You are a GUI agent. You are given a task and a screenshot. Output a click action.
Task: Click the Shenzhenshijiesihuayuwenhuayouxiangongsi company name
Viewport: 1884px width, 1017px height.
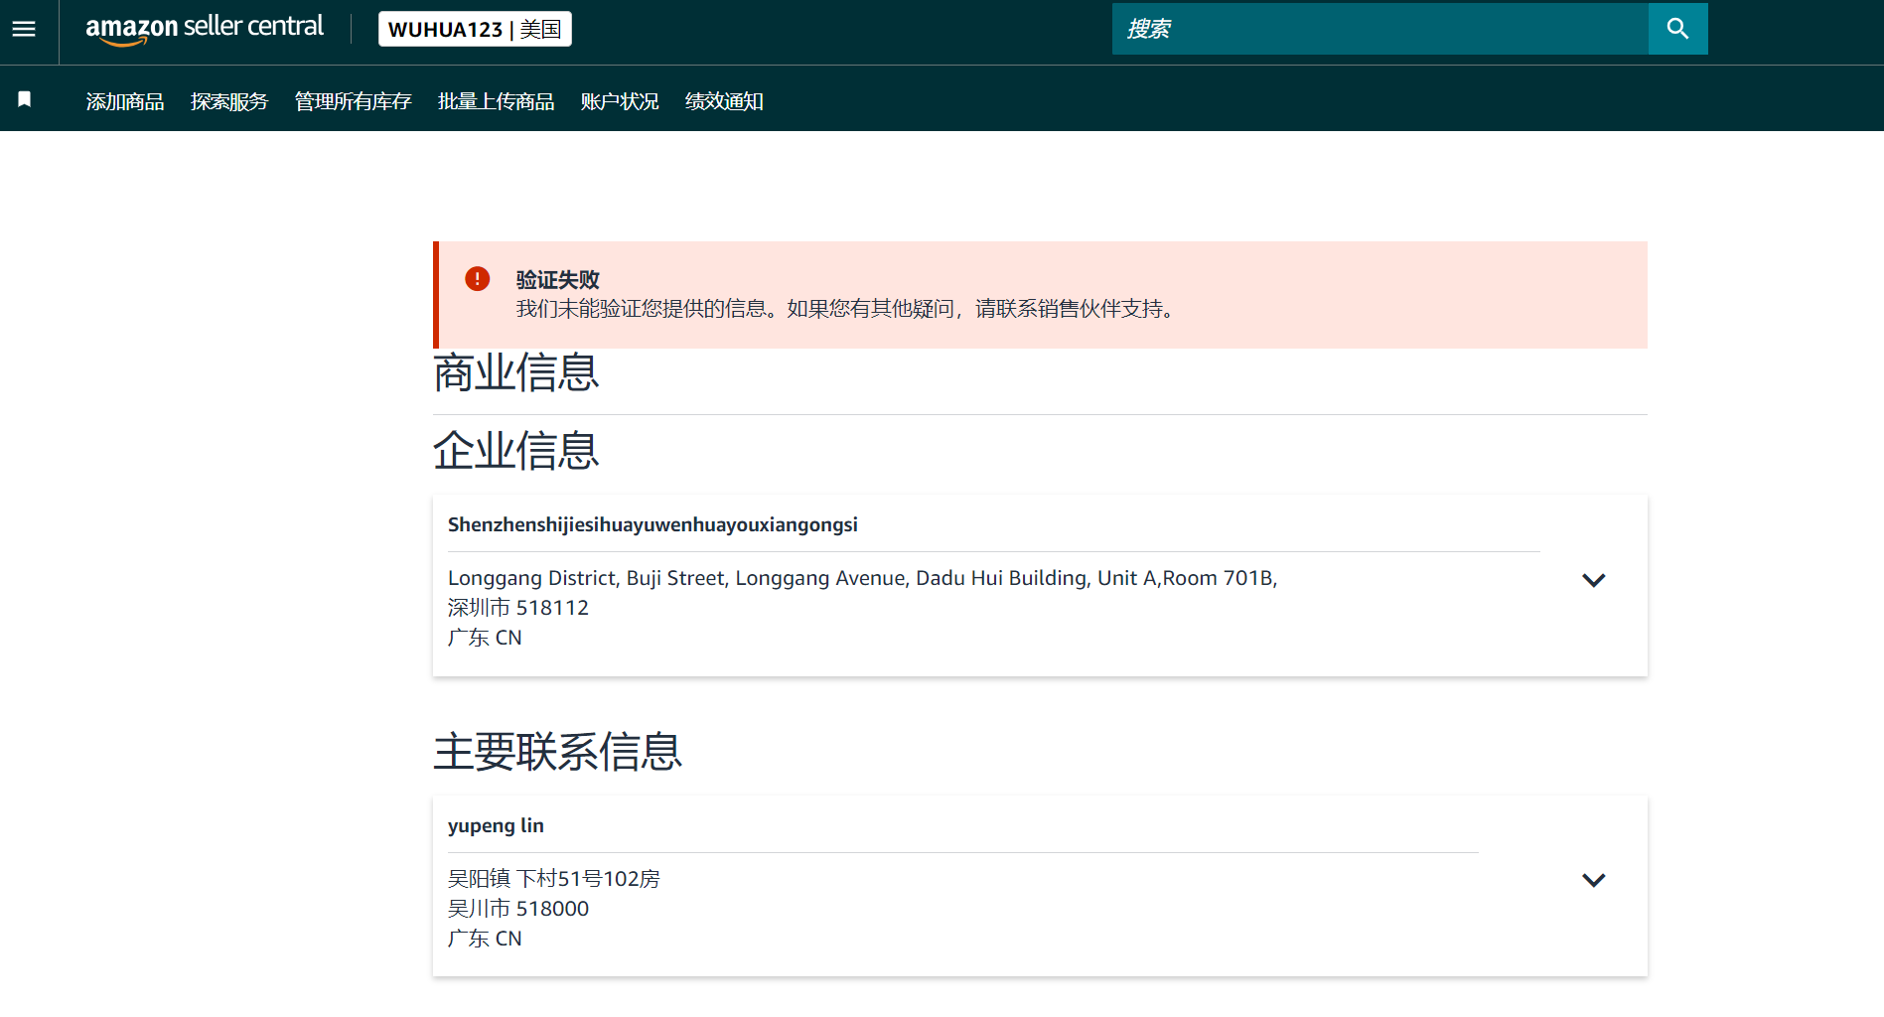[x=652, y=524]
